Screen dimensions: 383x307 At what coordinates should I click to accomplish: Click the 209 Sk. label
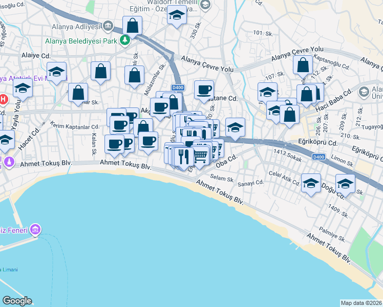[343, 122]
